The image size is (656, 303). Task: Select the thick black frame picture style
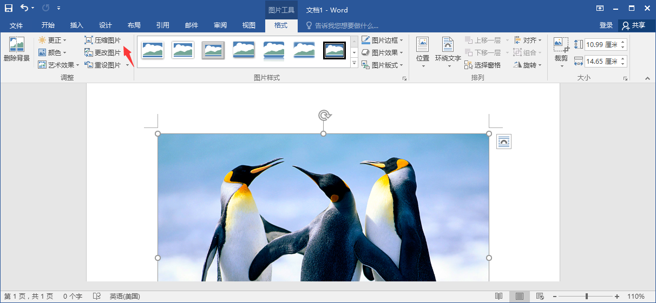click(x=334, y=50)
